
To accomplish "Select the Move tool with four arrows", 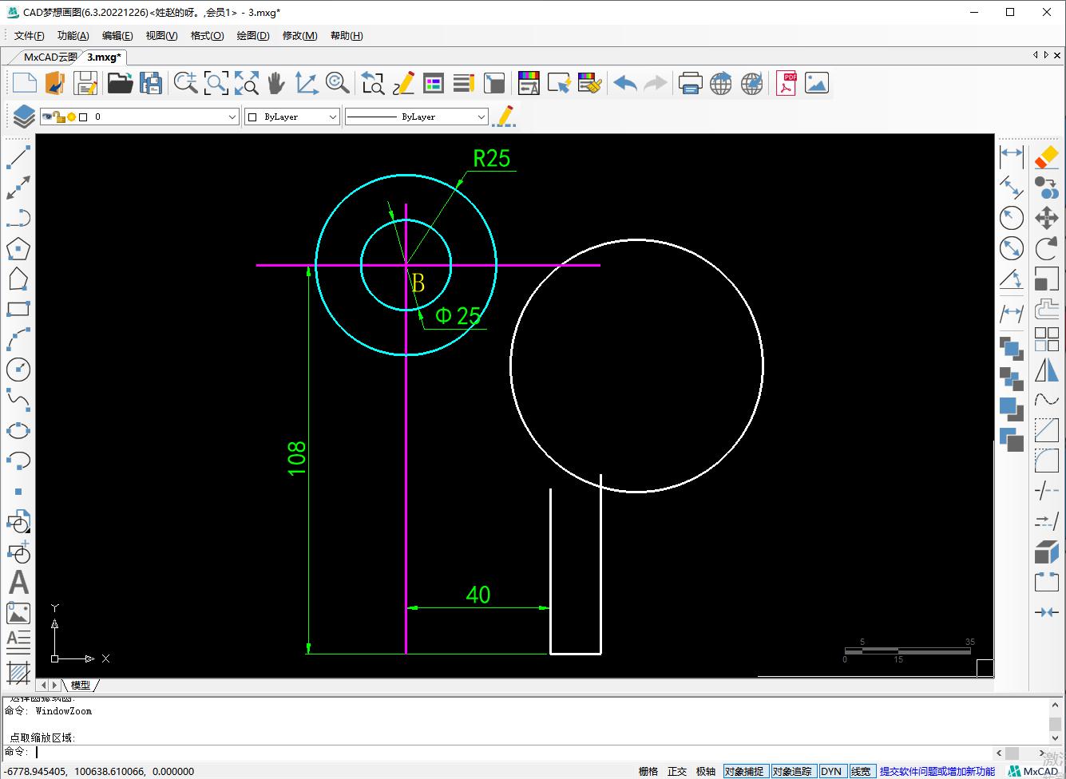I will tap(1046, 218).
